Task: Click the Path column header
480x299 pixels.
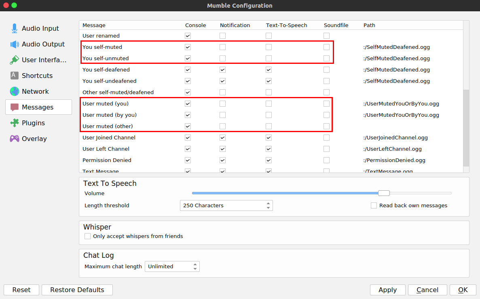Action: 369,25
